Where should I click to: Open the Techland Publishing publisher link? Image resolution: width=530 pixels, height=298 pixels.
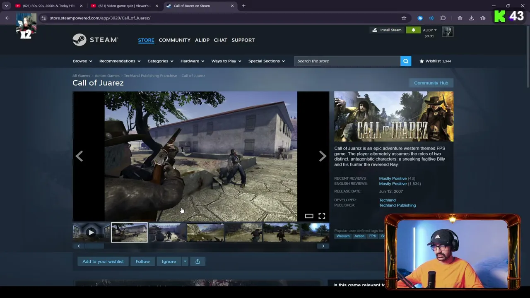pos(397,205)
